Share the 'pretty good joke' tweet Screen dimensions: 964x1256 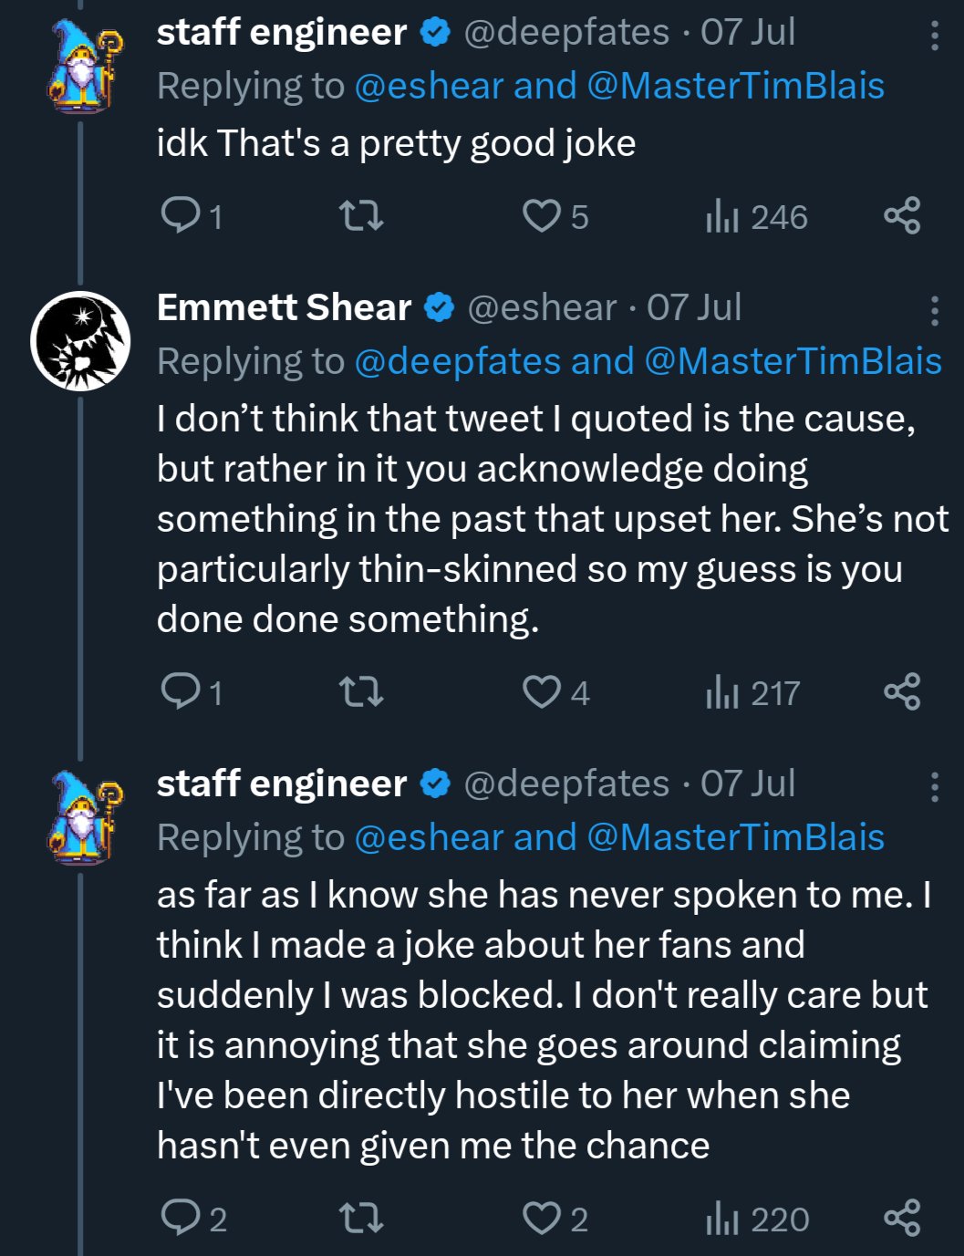click(x=902, y=216)
